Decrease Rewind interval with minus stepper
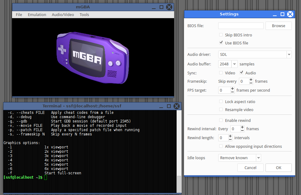This screenshot has width=301, height=195. (242, 131)
